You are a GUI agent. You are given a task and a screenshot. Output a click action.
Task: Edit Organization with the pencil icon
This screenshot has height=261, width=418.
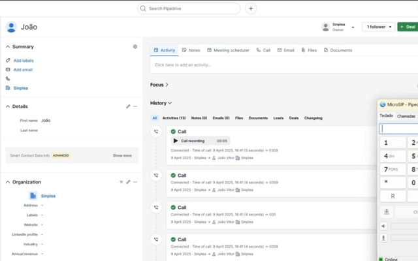128,182
